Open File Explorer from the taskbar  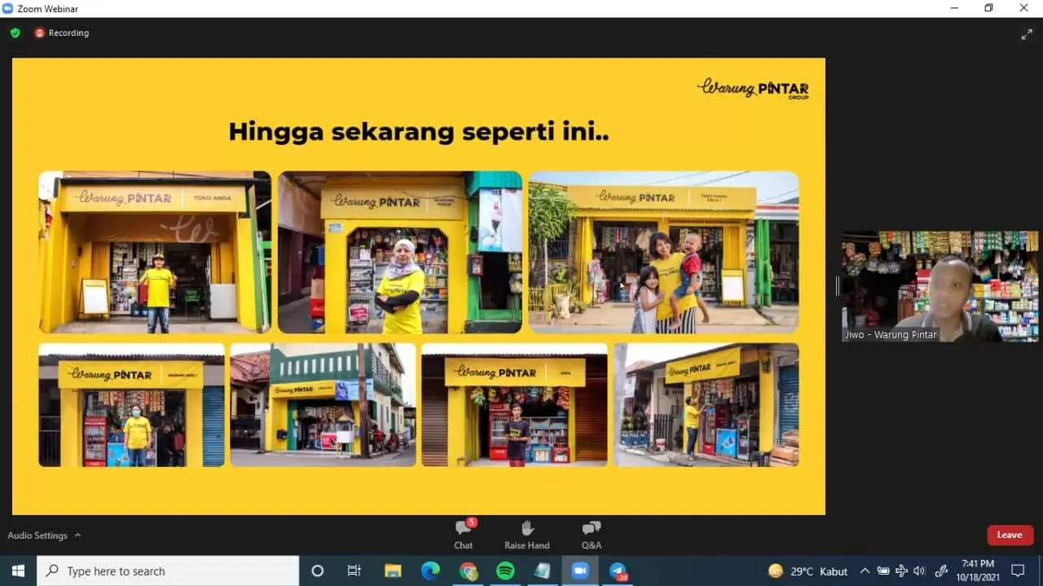(x=392, y=571)
